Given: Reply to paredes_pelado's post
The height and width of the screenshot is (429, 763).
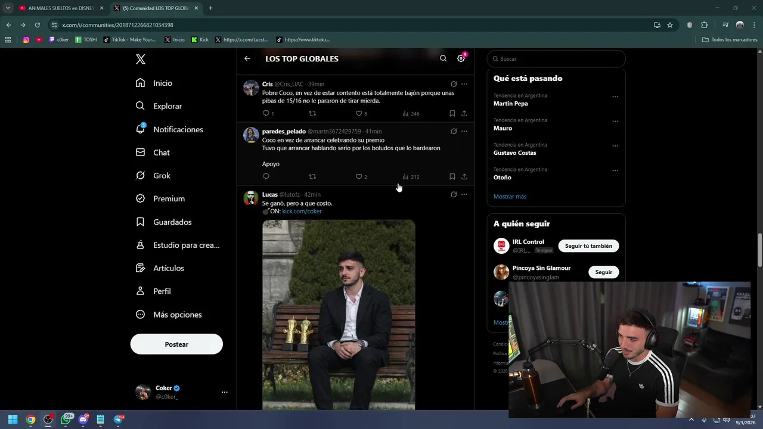Looking at the screenshot, I should pyautogui.click(x=266, y=176).
